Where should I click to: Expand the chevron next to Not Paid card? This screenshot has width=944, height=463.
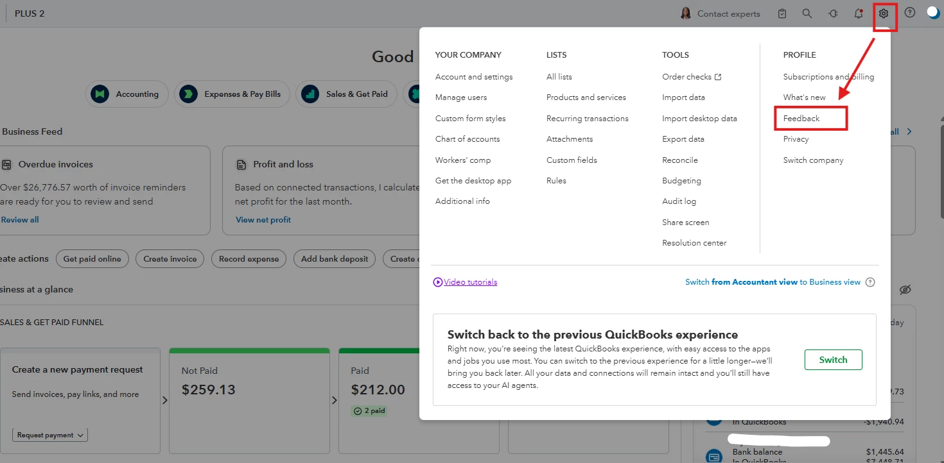[334, 400]
